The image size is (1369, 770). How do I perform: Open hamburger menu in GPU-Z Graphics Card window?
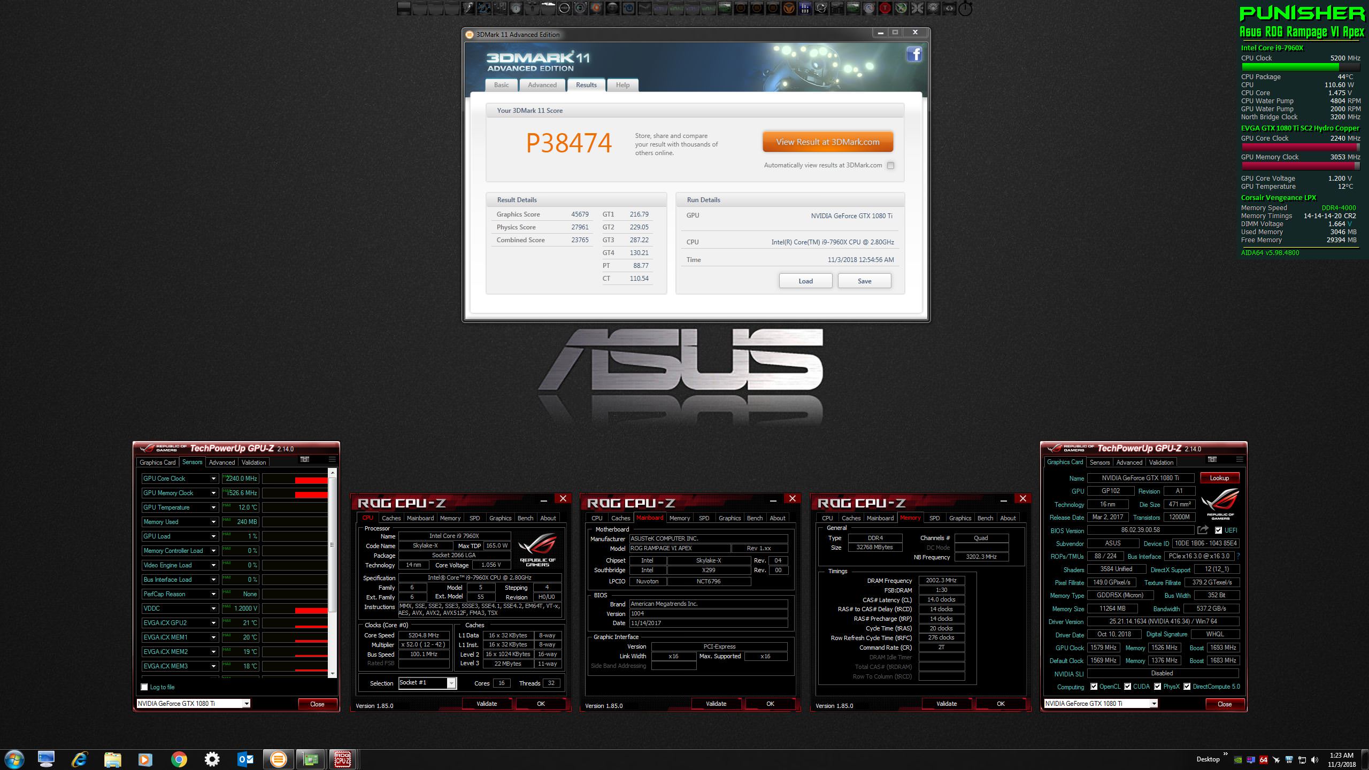1240,459
